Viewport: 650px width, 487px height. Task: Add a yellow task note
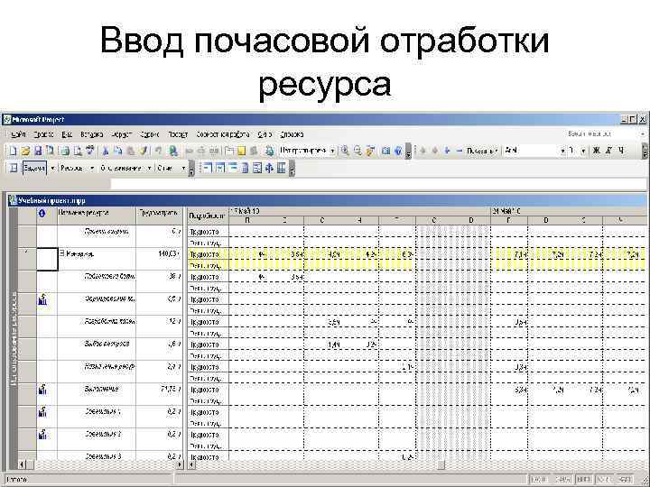click(x=241, y=151)
